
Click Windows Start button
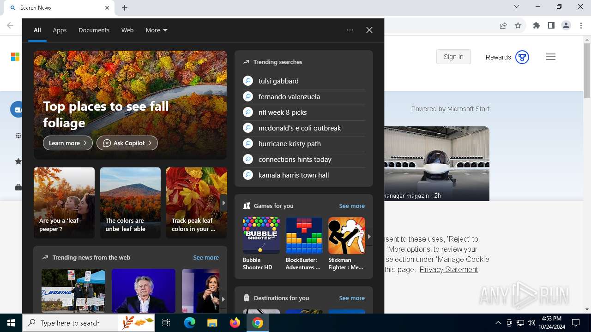click(11, 323)
